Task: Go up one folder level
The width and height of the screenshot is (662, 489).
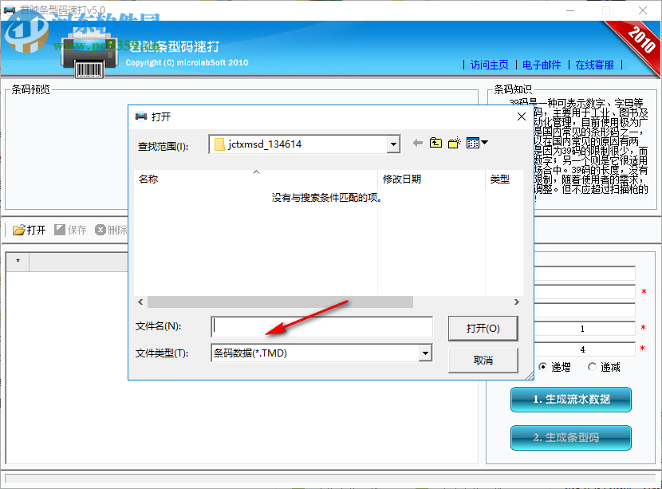Action: [435, 143]
